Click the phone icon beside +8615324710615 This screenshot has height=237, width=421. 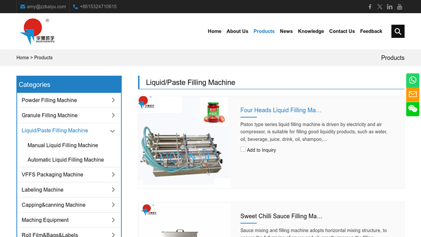[x=75, y=7]
